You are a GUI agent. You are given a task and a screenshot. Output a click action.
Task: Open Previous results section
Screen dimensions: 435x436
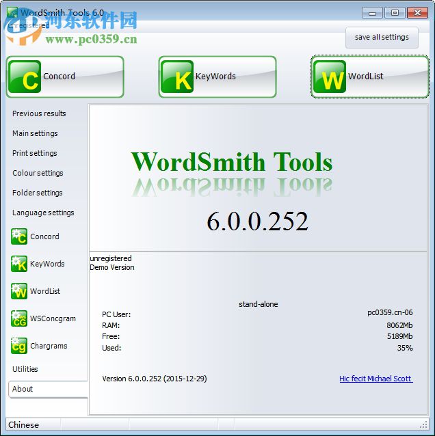39,113
